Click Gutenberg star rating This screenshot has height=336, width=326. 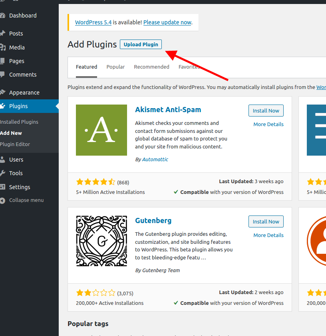click(95, 293)
